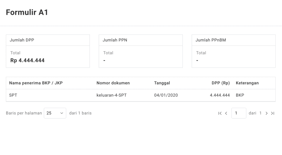Select the BKP keterangan cell
Viewport: 282px width, 155px height.
tap(240, 95)
